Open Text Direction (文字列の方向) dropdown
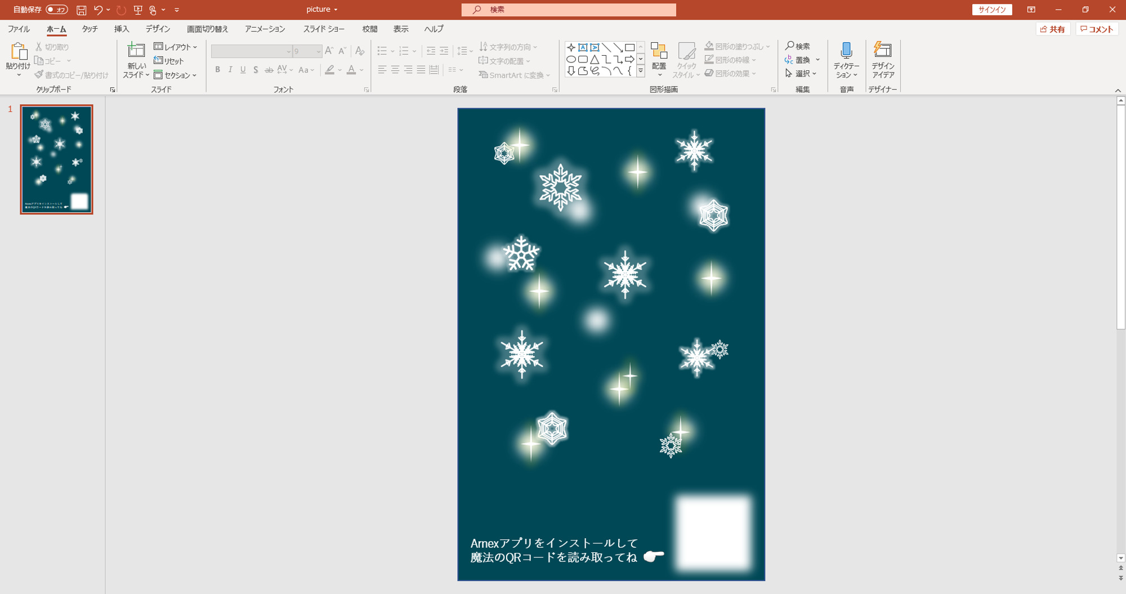 [508, 47]
